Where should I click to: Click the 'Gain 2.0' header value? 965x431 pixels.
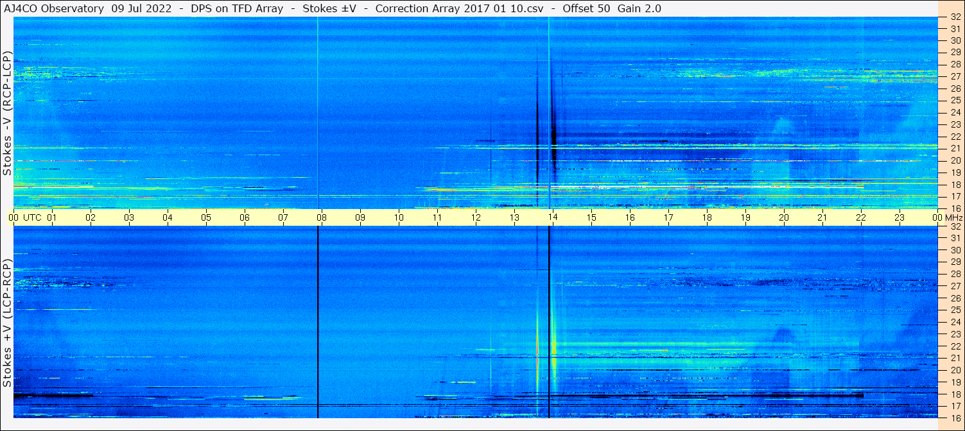tap(639, 8)
